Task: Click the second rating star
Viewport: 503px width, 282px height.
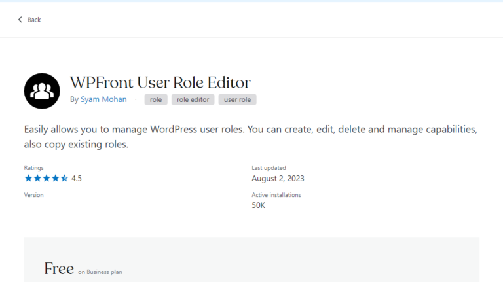Action: pos(37,178)
